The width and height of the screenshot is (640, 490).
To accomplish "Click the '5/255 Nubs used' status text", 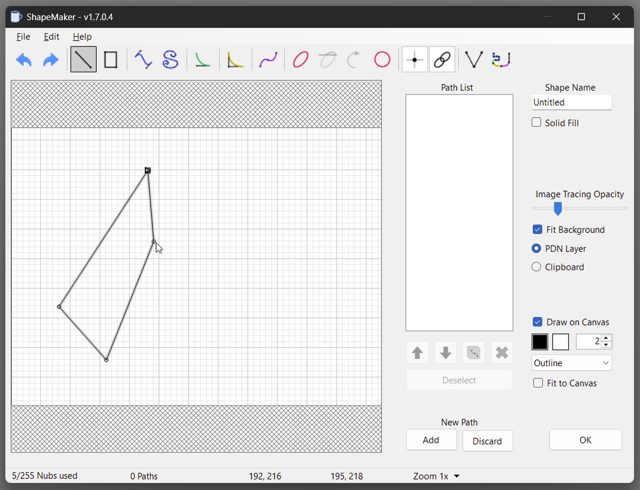I will (45, 476).
